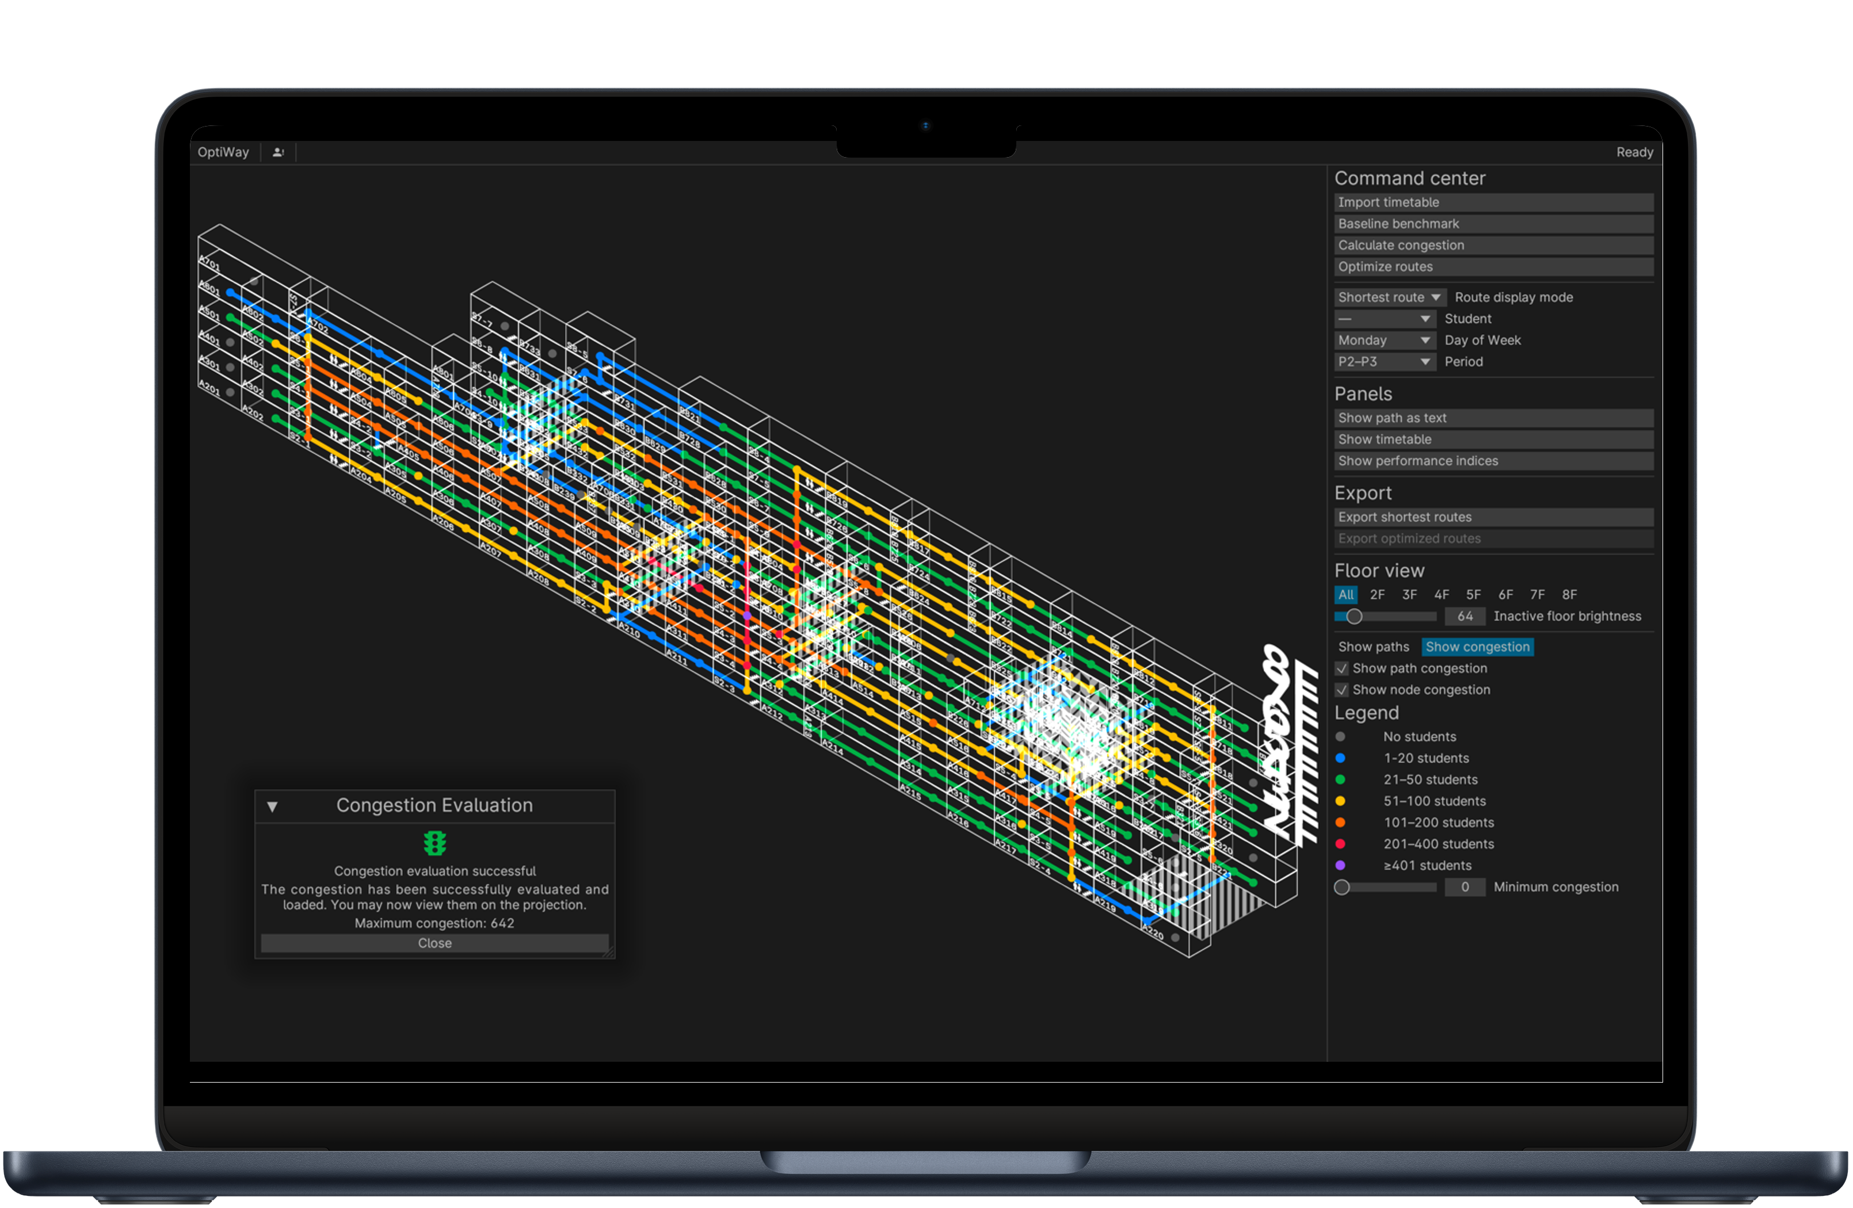Select the 4F floor view

1441,595
